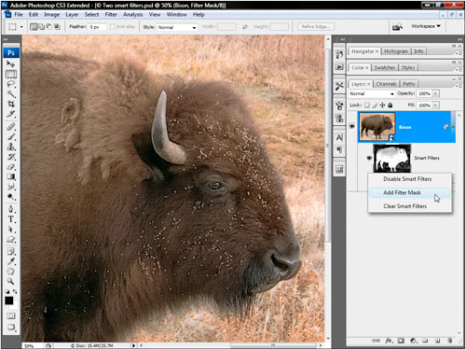The image size is (466, 350).
Task: Select the Gradient tool
Action: click(x=11, y=176)
